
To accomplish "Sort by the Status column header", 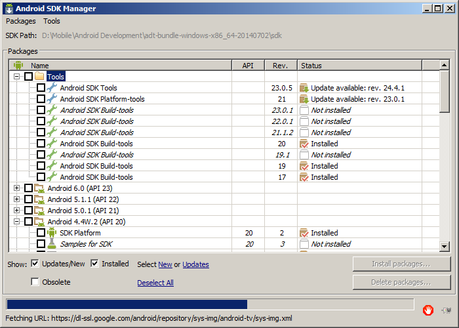I will 360,66.
